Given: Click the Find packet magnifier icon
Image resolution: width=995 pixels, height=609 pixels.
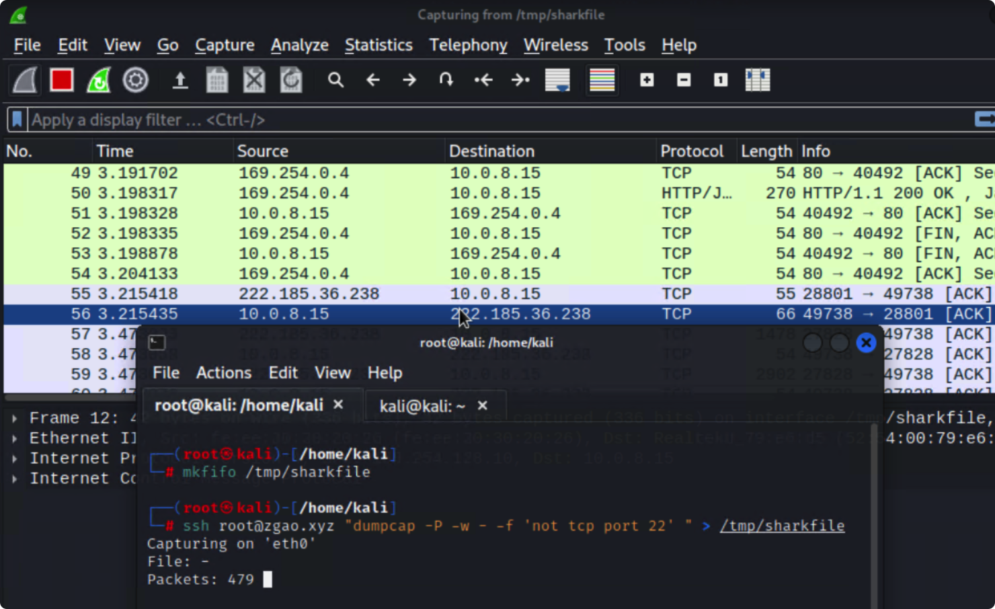Looking at the screenshot, I should [335, 80].
